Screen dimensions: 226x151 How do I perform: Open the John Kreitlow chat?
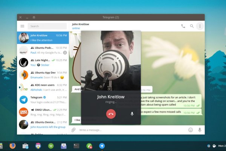43,37
